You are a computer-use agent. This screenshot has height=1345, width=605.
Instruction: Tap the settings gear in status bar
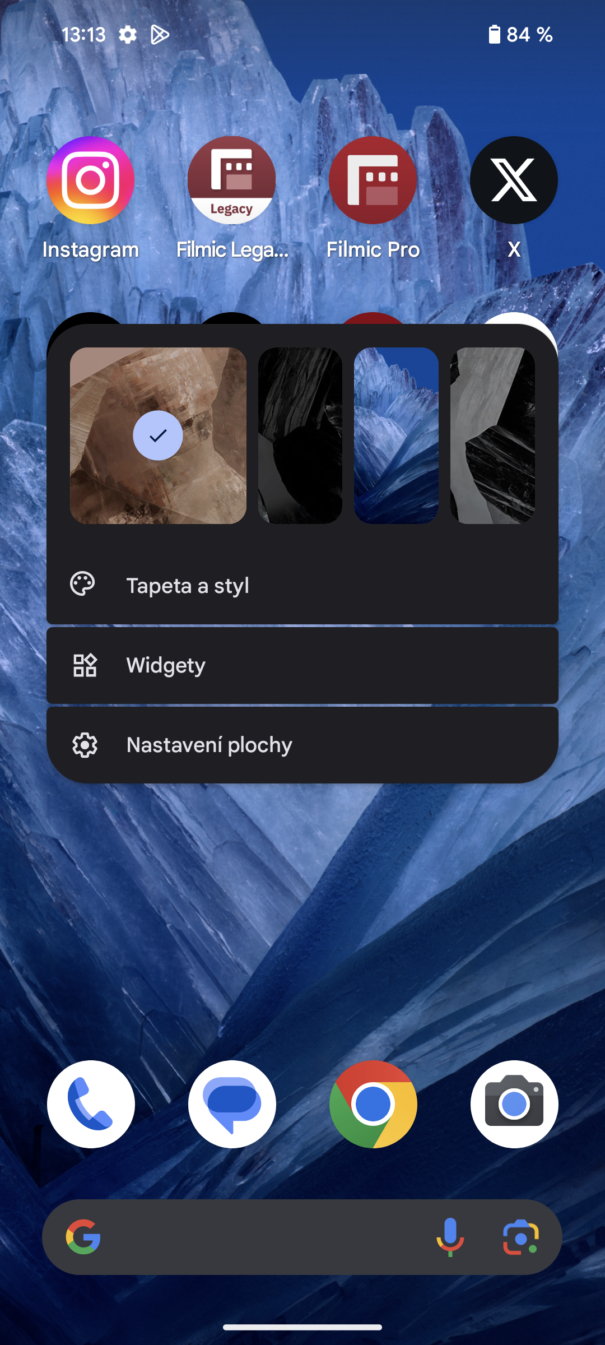128,35
